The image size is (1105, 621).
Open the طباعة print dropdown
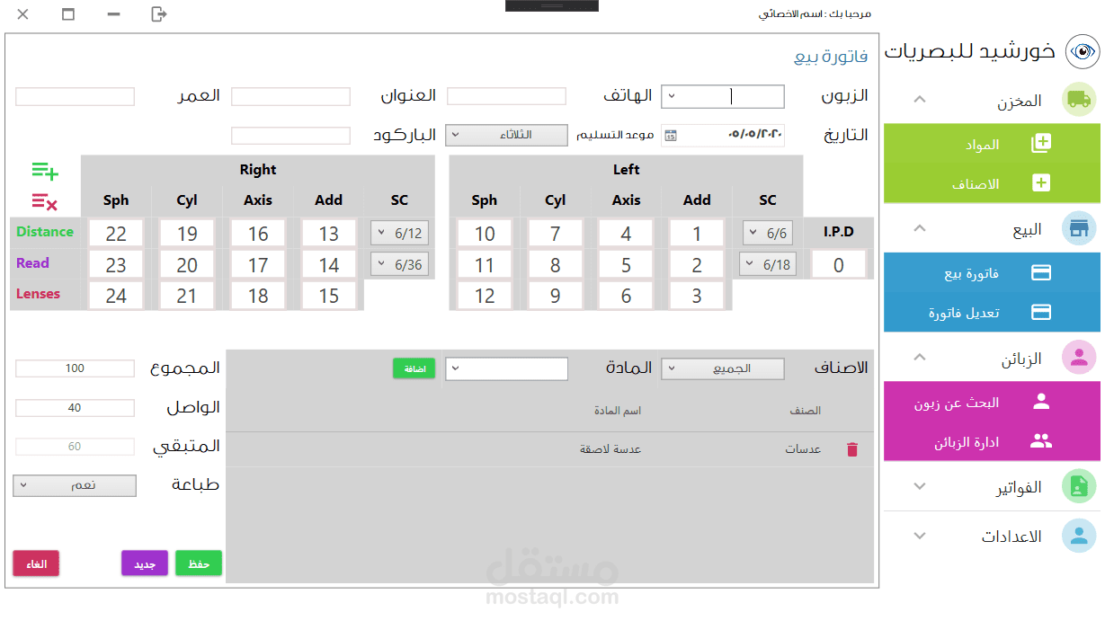click(75, 485)
